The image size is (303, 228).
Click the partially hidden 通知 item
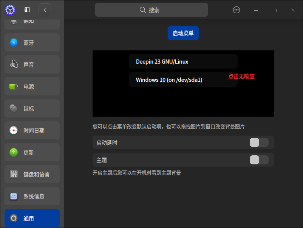point(32,24)
